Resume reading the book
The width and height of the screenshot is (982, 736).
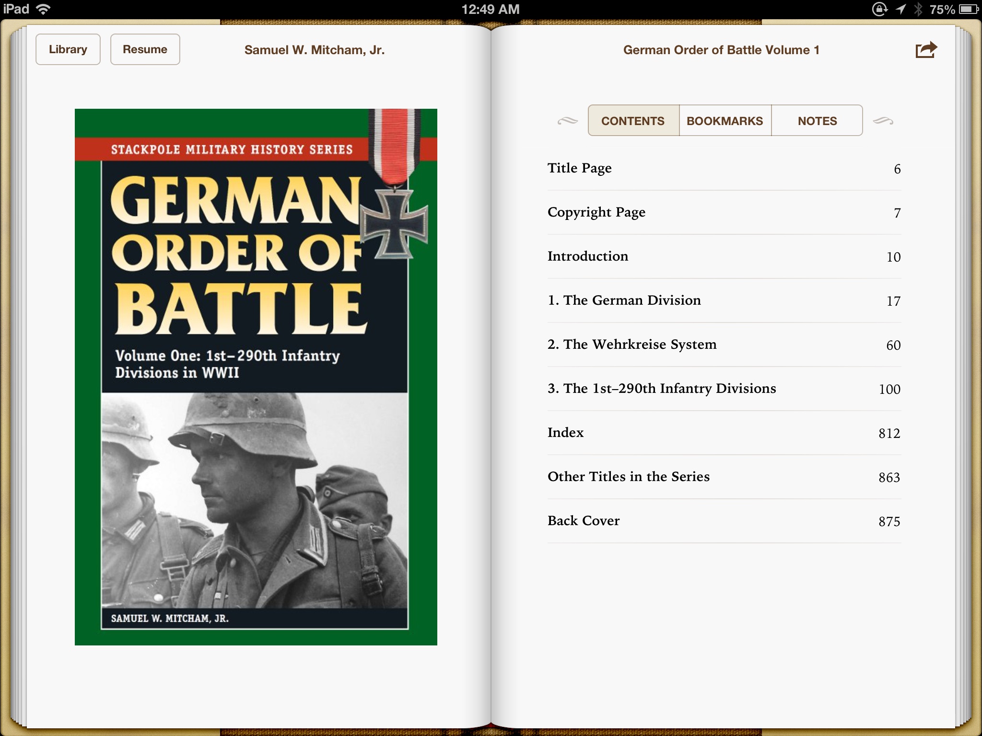(x=145, y=49)
